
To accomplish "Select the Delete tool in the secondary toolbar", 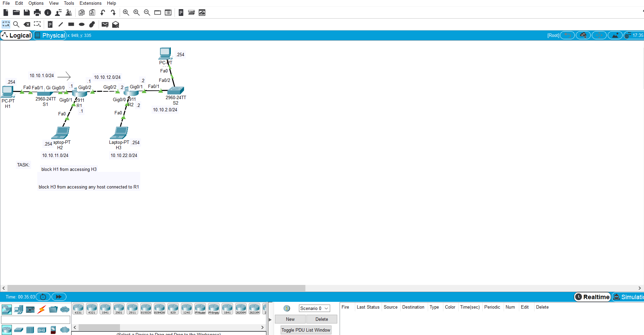I will click(27, 24).
